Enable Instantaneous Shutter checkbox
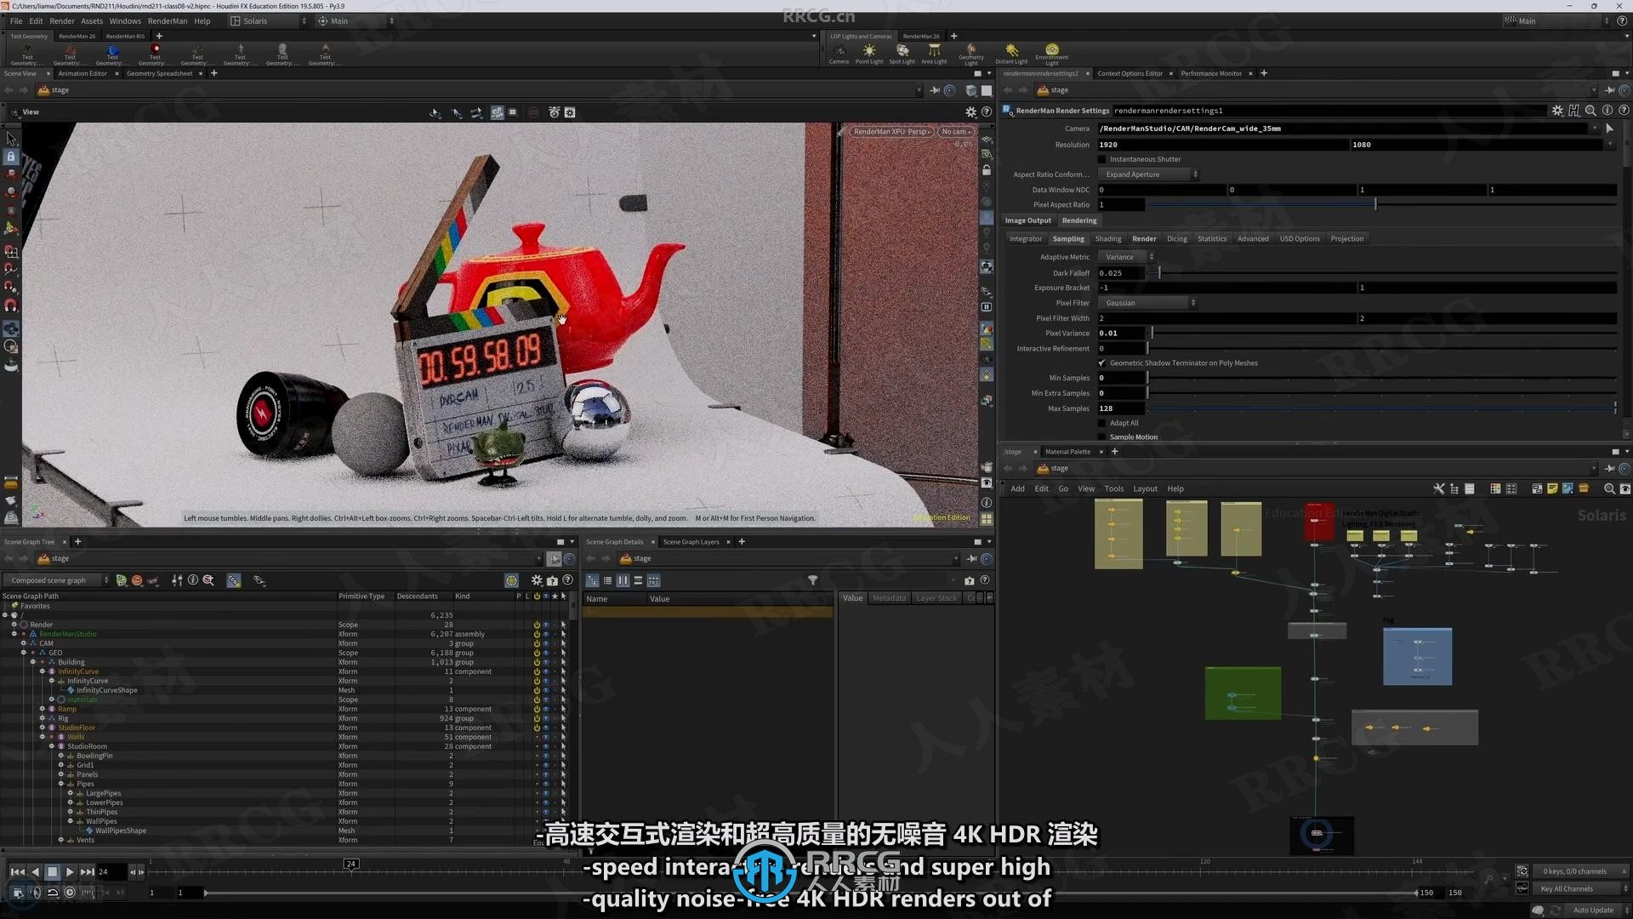Viewport: 1633px width, 919px height. [1102, 159]
